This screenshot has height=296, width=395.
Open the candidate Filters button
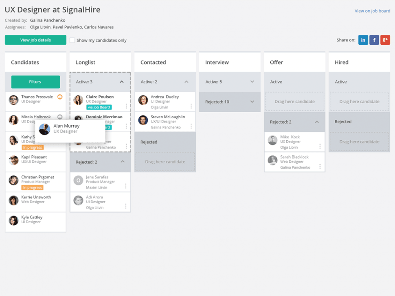[35, 82]
